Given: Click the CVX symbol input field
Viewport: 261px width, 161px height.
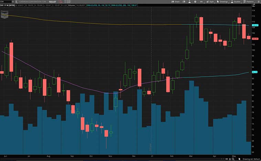Looking at the screenshot, I should [6, 2].
